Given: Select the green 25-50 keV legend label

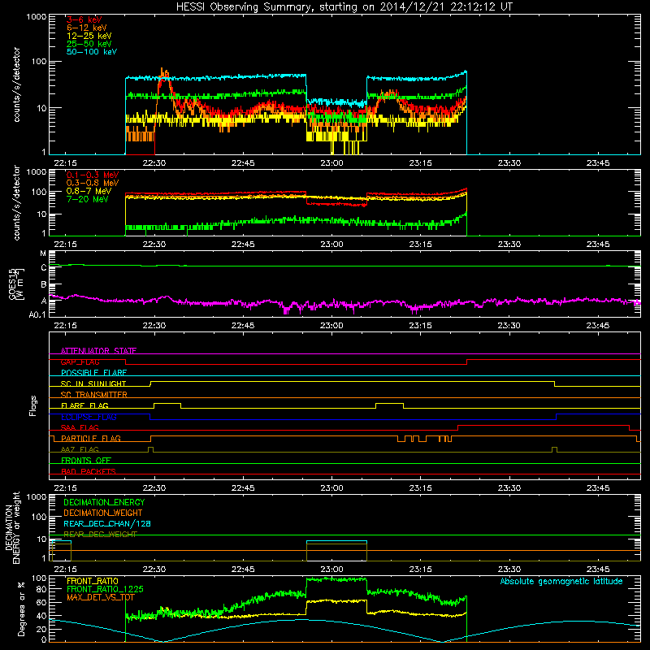Looking at the screenshot, I should click(x=89, y=44).
